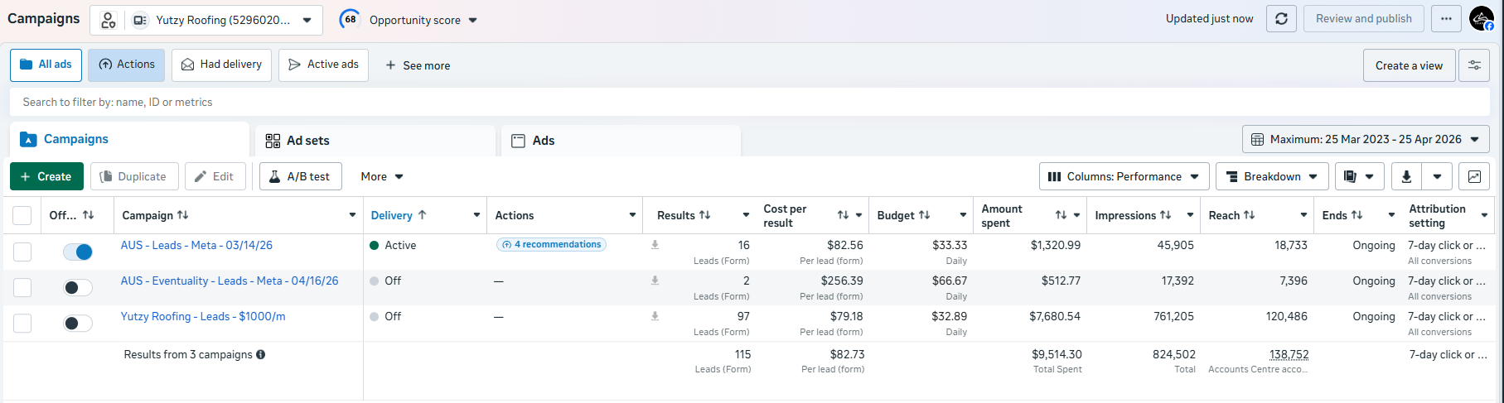
Task: Click the refresh data icon
Action: tap(1281, 19)
